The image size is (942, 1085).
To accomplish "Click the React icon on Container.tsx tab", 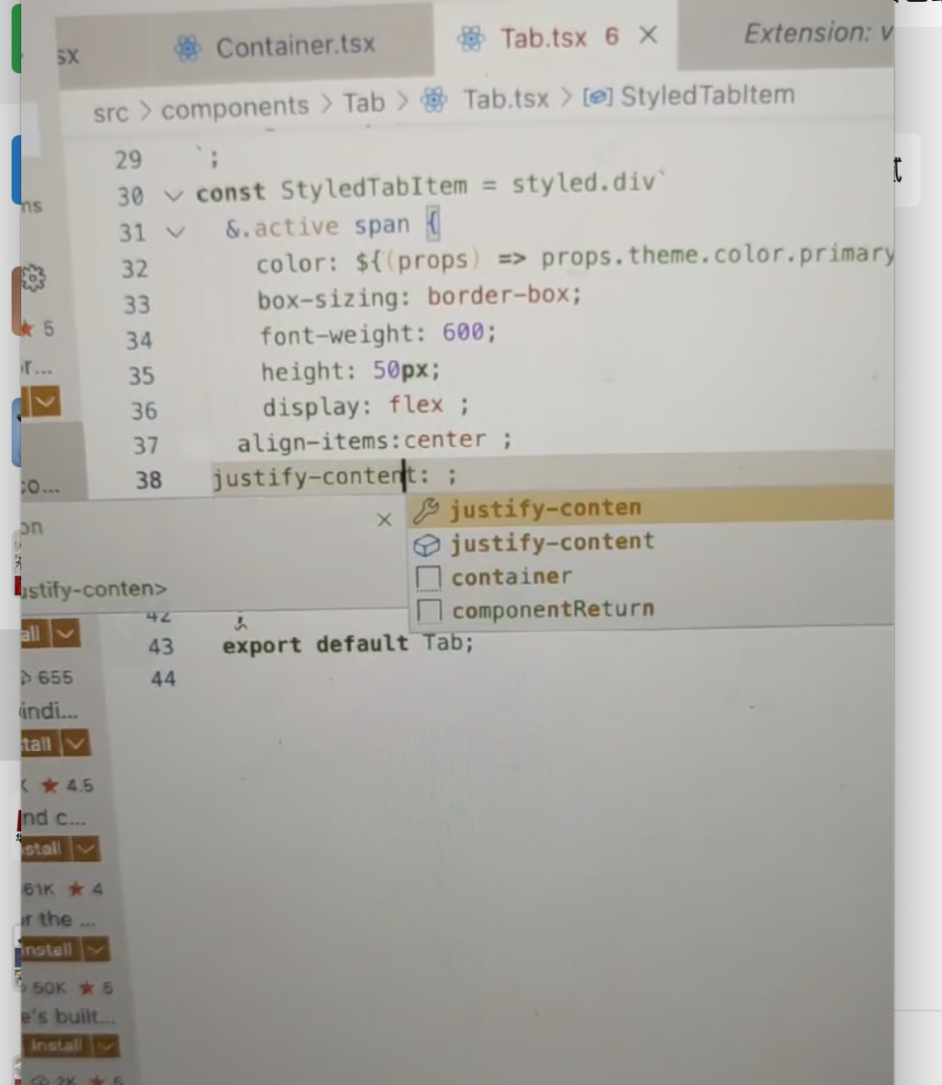I will 187,48.
